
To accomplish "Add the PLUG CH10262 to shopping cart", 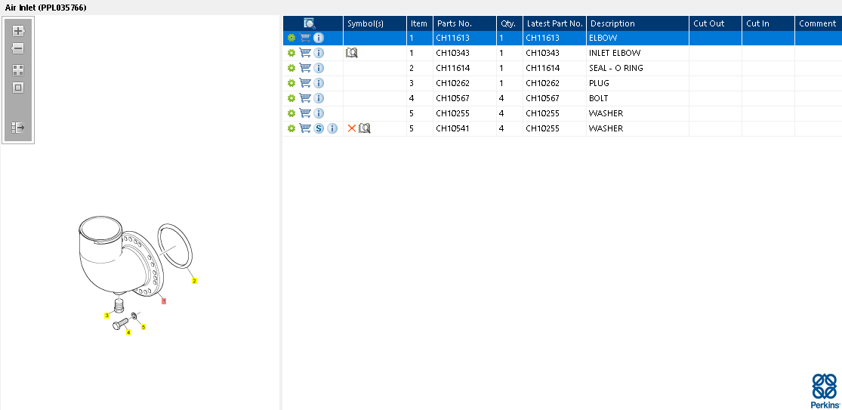I will (x=305, y=83).
